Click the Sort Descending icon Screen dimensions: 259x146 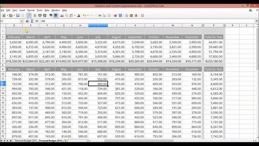109,15
